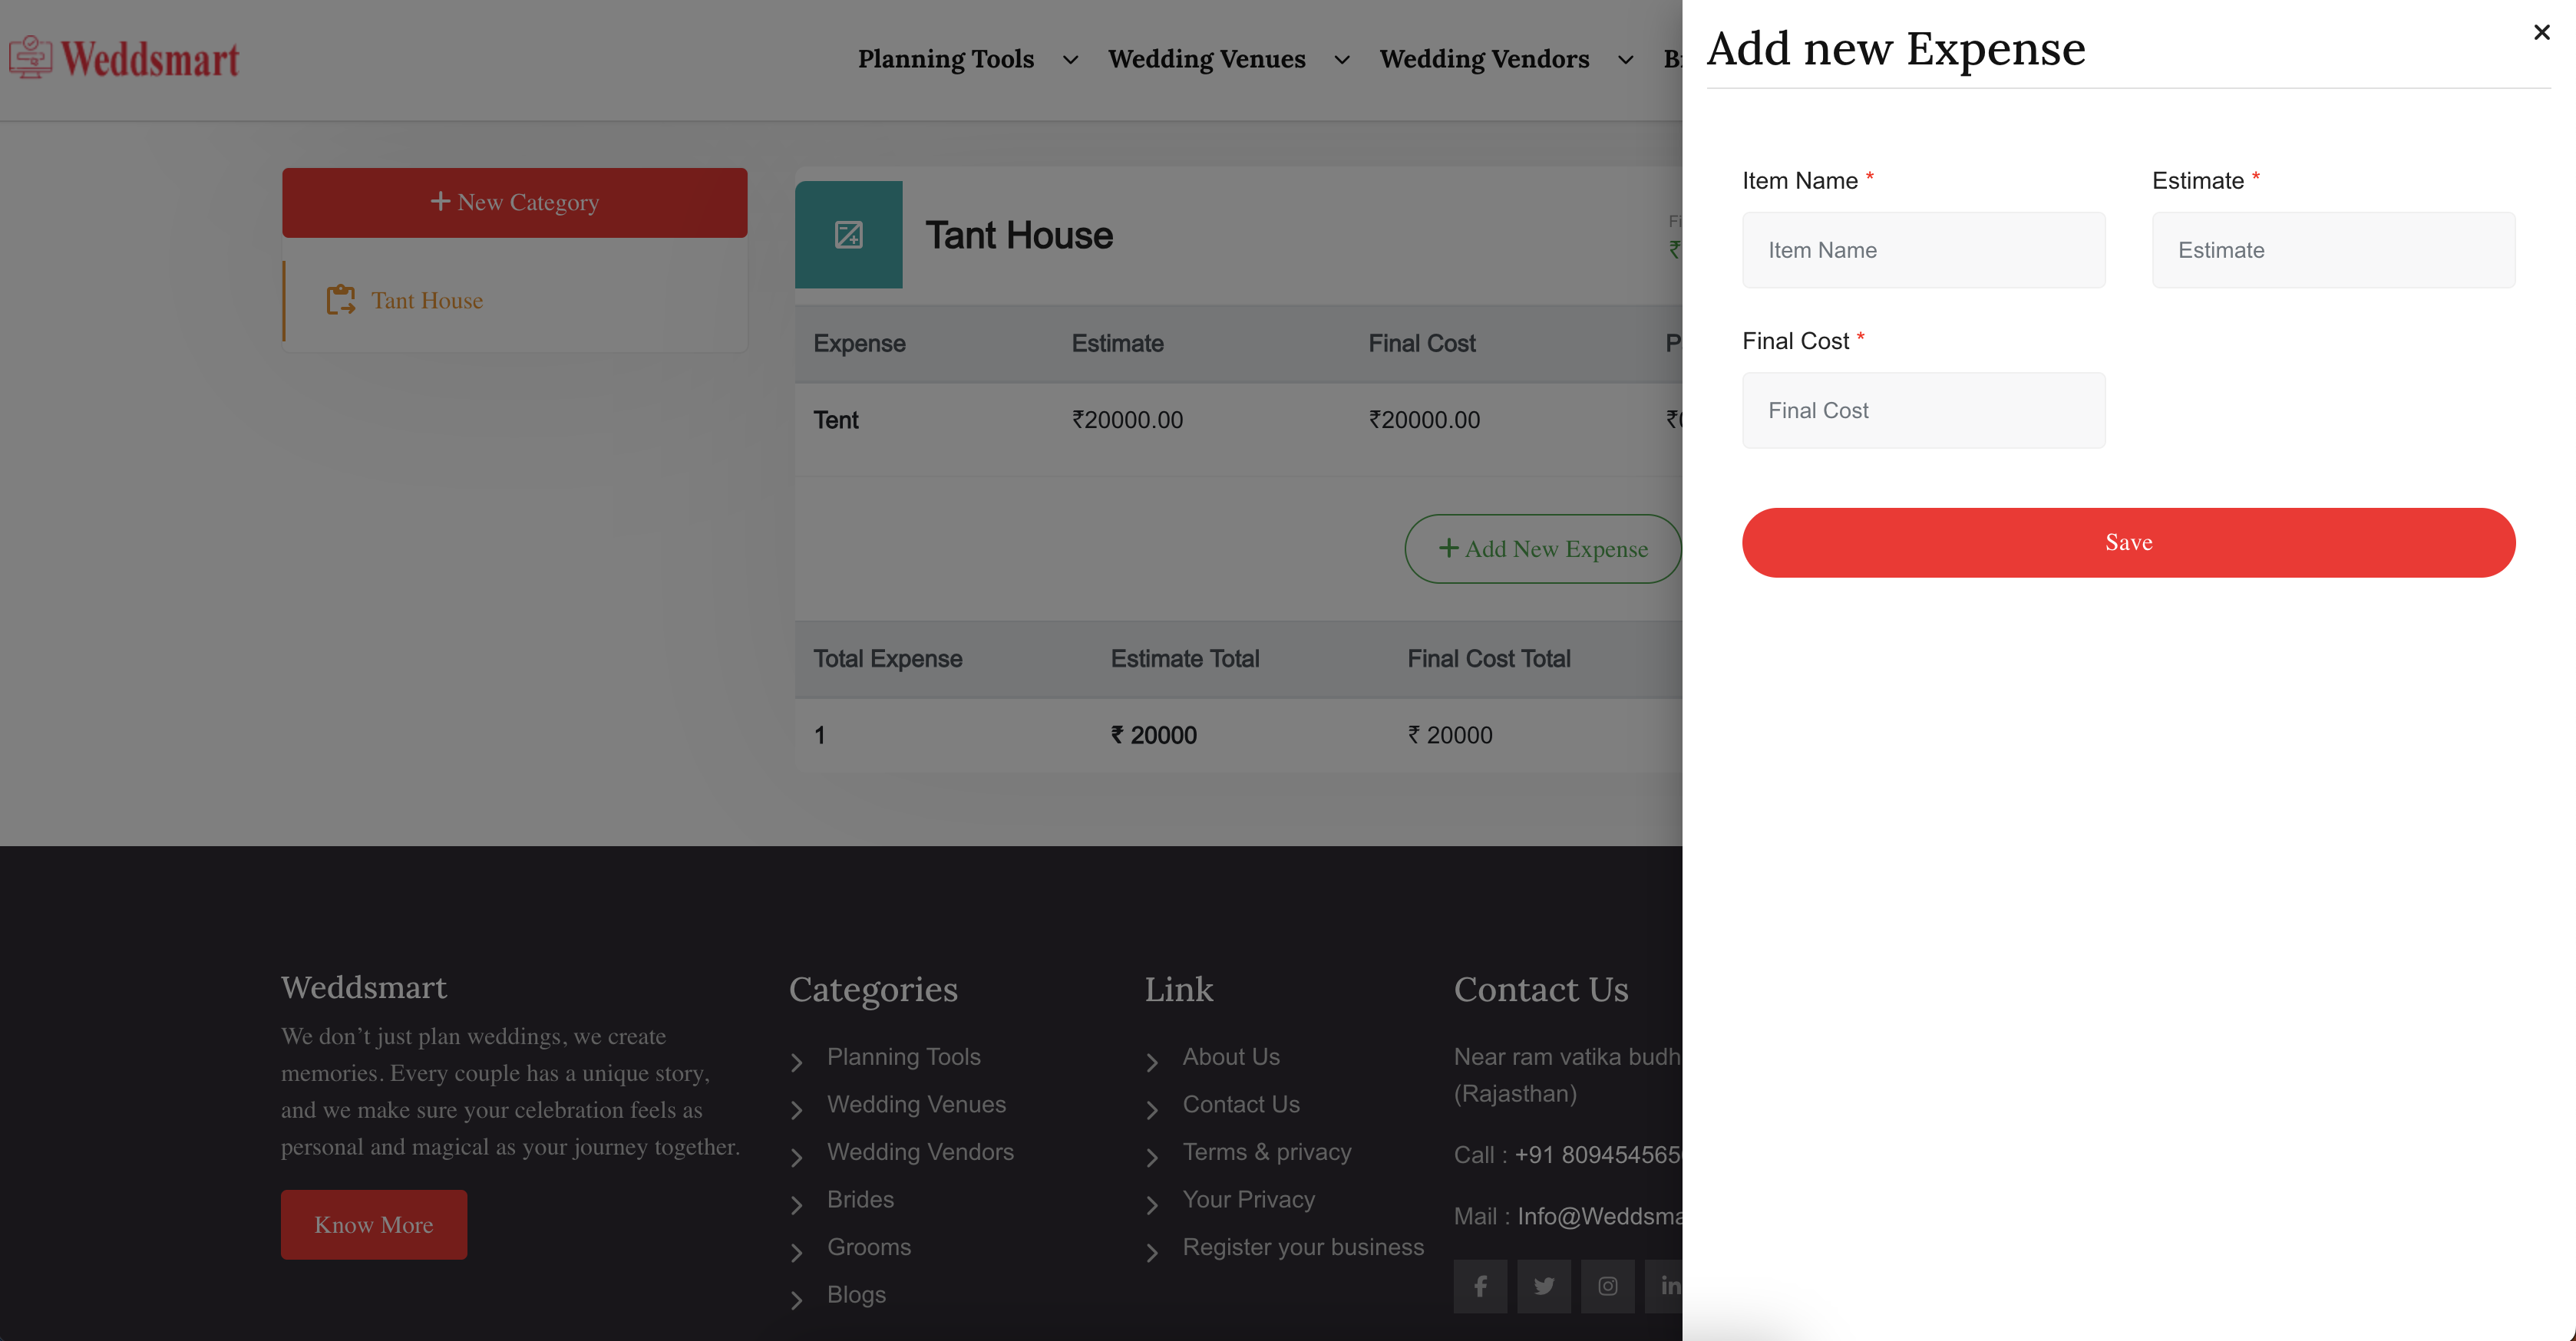This screenshot has height=1341, width=2576.
Task: Click the Weddsmart logo icon
Action: pos(30,58)
